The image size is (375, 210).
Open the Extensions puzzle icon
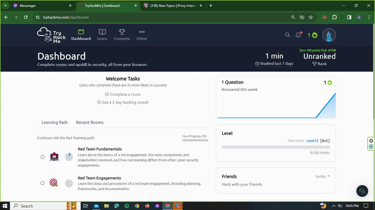click(334, 17)
